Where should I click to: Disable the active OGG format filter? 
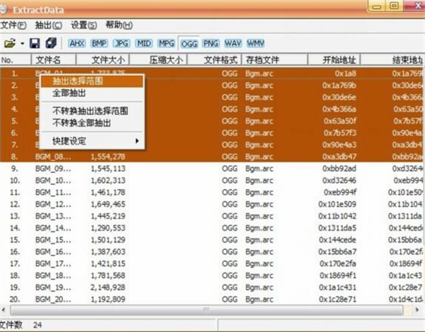pos(188,43)
